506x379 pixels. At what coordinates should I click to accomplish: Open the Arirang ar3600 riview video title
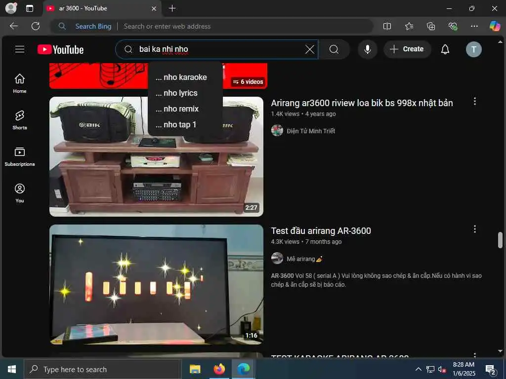point(362,103)
